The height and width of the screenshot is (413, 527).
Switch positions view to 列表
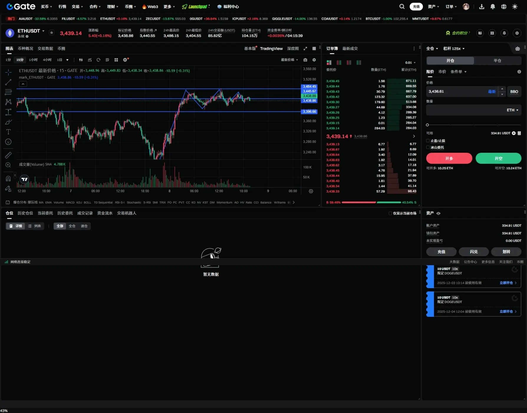(34, 226)
